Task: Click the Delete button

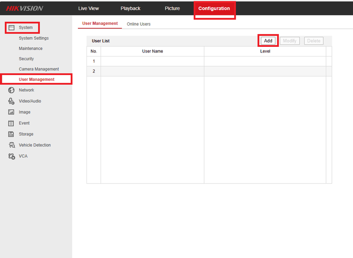Action: point(314,41)
